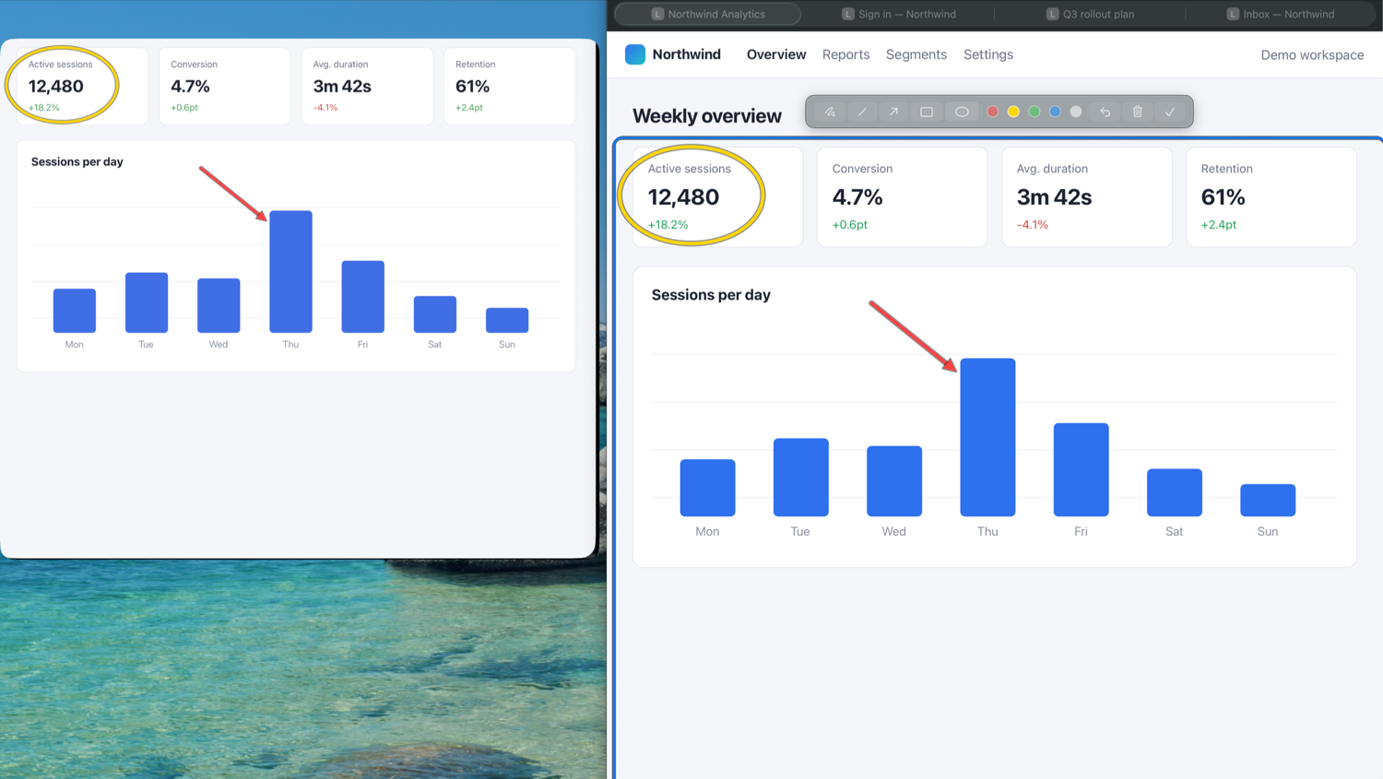
Task: Choose the arrow annotation tool
Action: point(893,112)
